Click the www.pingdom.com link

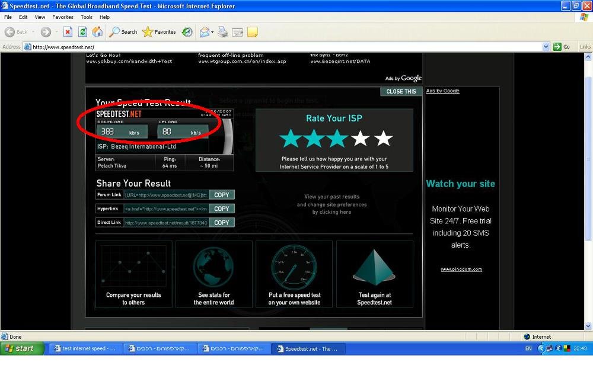click(461, 270)
